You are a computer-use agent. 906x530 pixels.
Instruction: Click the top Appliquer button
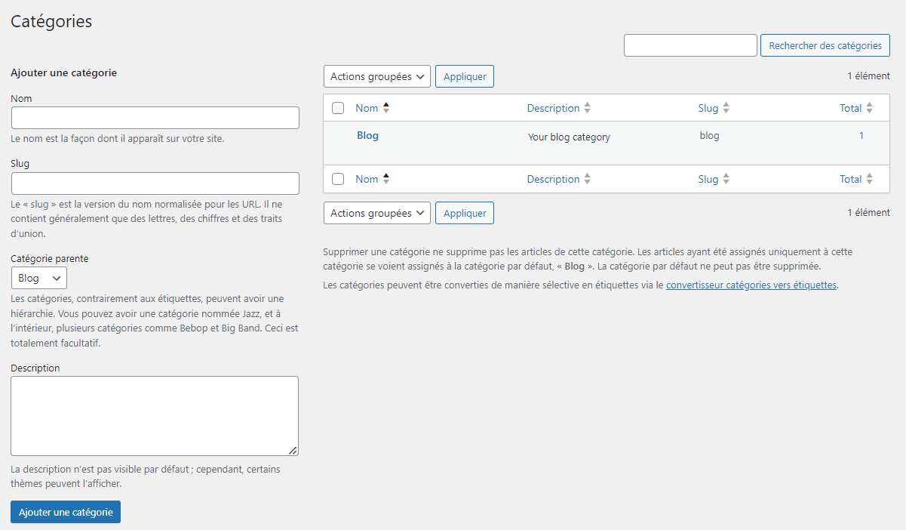(x=465, y=76)
